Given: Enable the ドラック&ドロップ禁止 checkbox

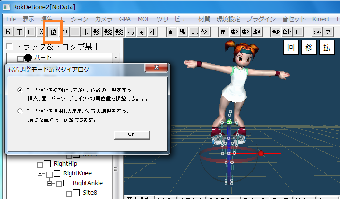Looking at the screenshot, I should coord(9,47).
